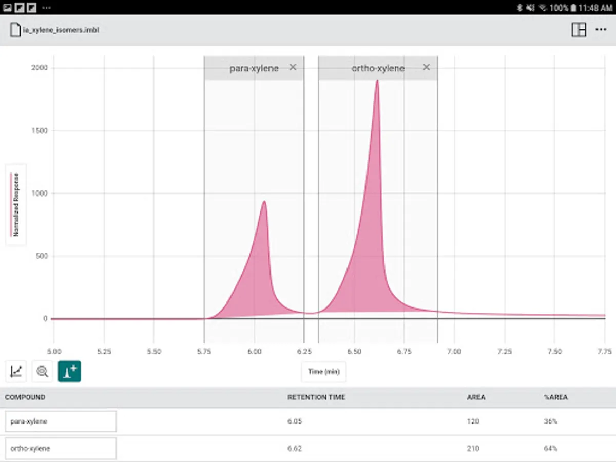The width and height of the screenshot is (616, 462).
Task: Open the three-dot overflow menu
Action: point(601,30)
